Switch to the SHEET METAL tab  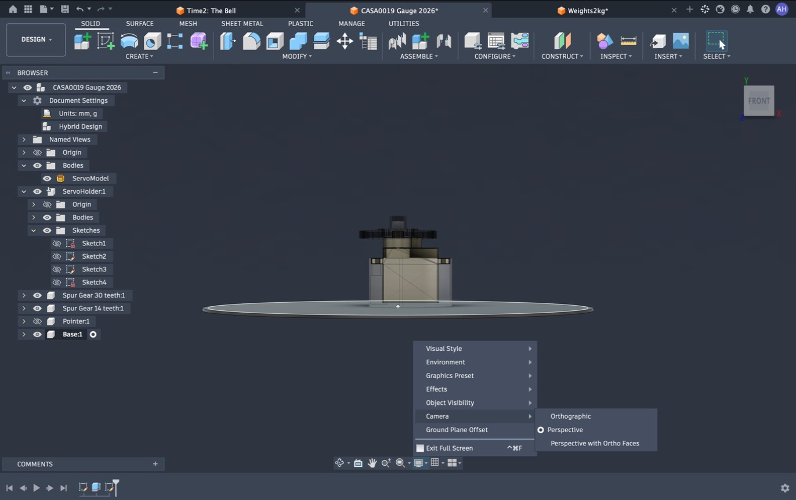242,24
